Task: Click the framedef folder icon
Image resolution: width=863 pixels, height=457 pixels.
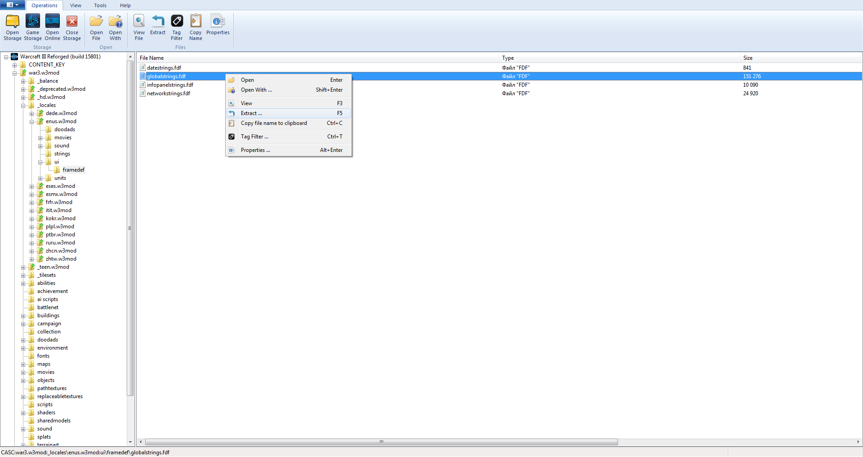Action: [57, 170]
